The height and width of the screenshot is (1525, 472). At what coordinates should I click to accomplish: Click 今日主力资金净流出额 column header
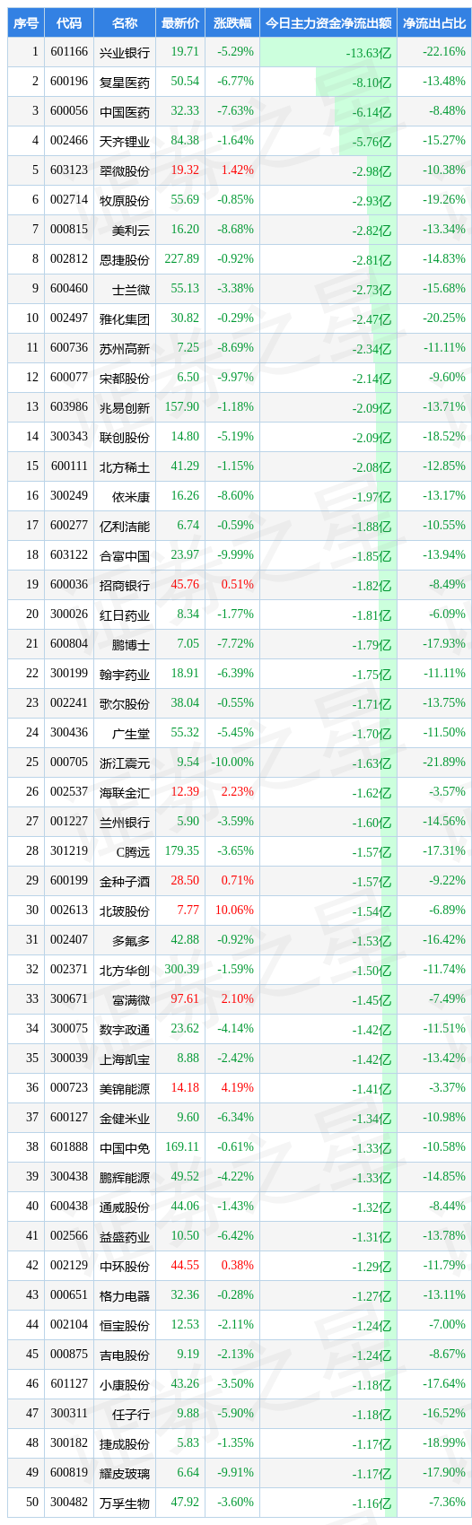[x=328, y=23]
